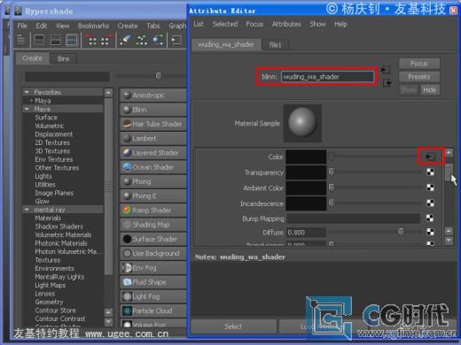
Task: Switch to the Bins tab
Action: 63,59
